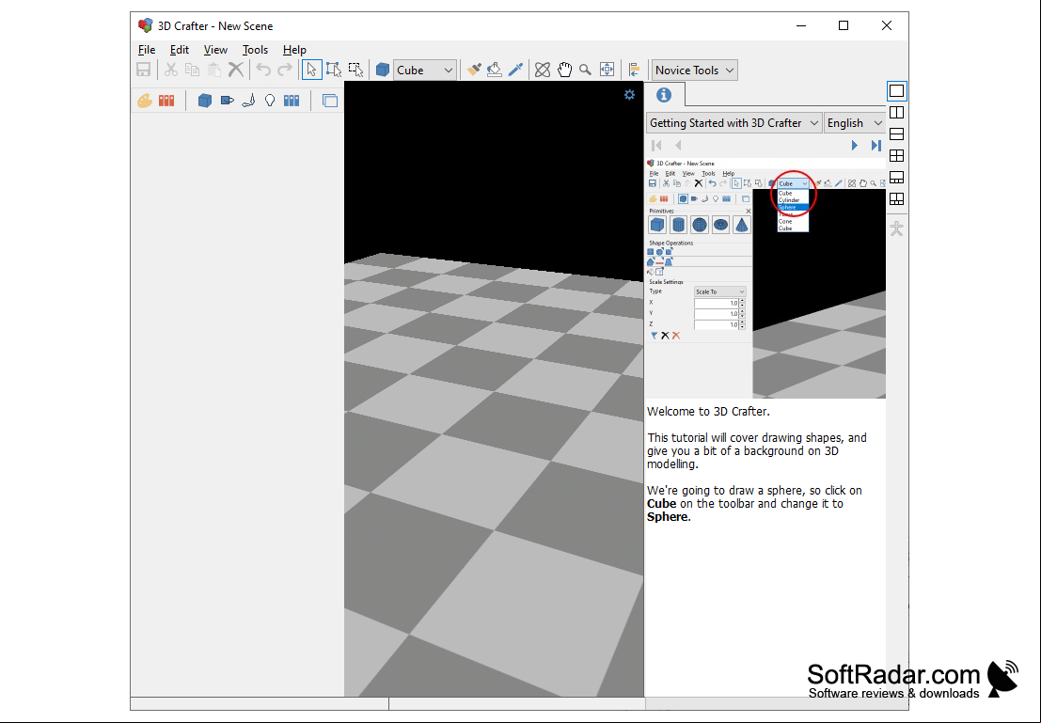1041x723 pixels.
Task: Click the Undo arrow icon
Action: coord(263,70)
